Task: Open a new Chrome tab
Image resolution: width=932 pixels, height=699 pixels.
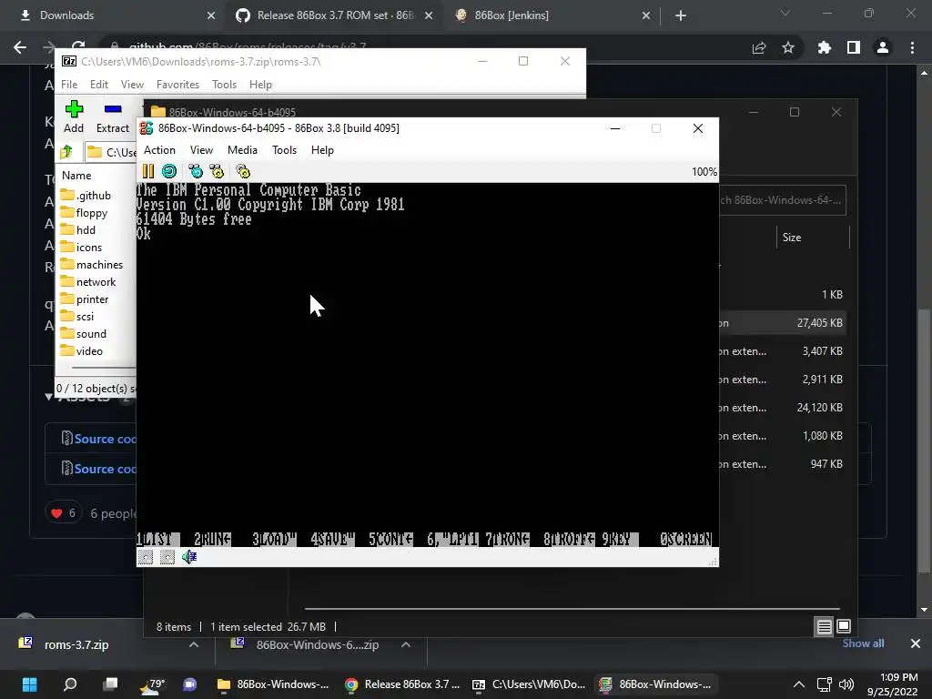Action: [x=681, y=15]
